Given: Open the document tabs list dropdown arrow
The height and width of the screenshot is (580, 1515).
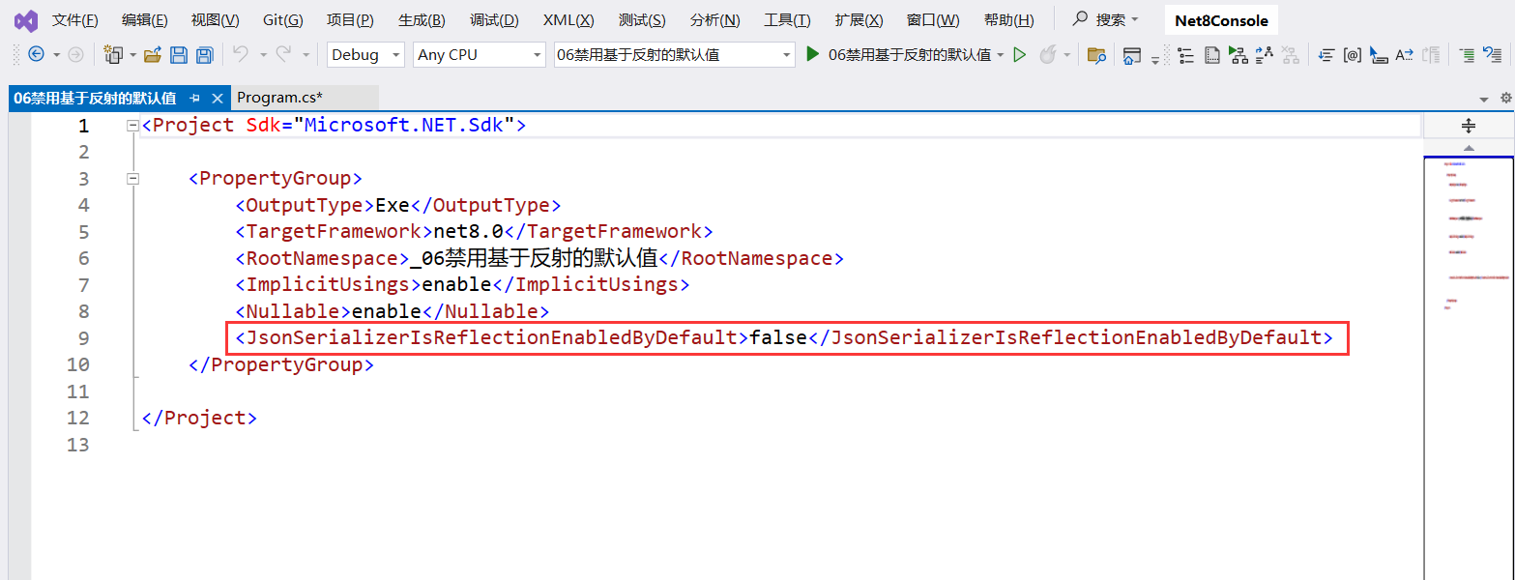Looking at the screenshot, I should click(x=1484, y=99).
